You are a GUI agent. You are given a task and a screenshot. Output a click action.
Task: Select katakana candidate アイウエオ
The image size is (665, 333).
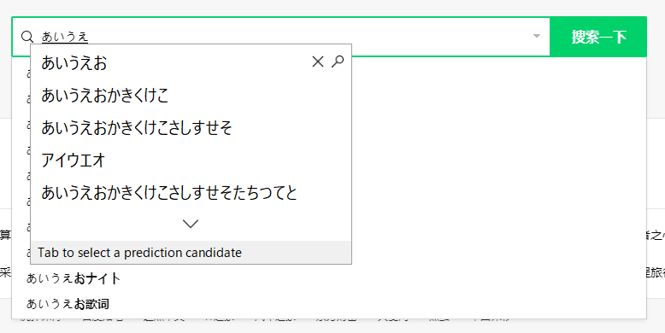pyautogui.click(x=73, y=161)
